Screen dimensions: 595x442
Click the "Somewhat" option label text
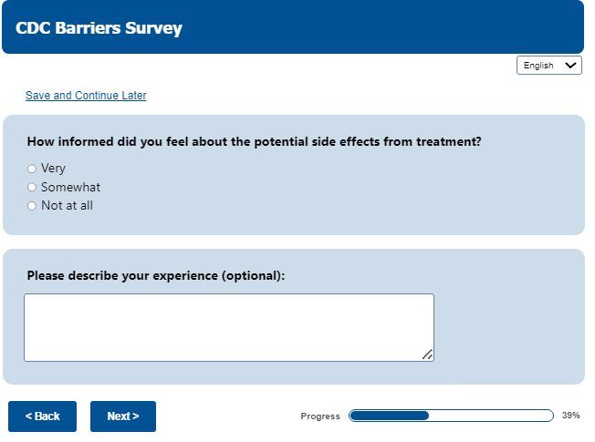point(70,188)
